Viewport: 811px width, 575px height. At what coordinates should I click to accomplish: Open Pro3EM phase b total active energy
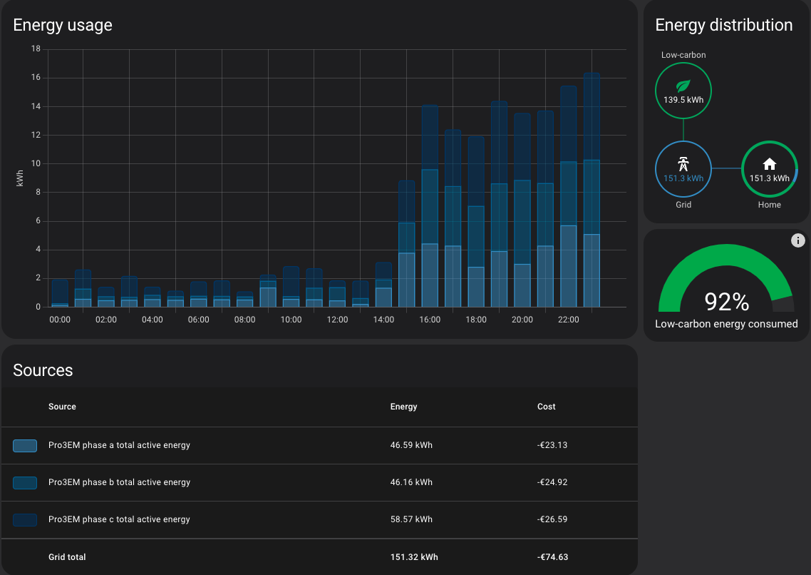point(119,482)
